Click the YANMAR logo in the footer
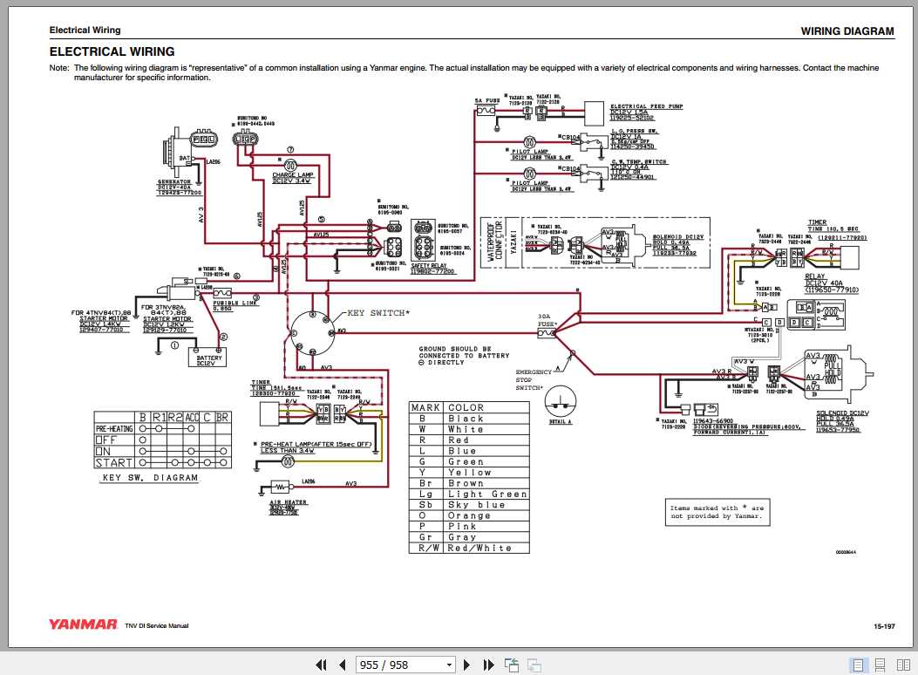 click(83, 624)
